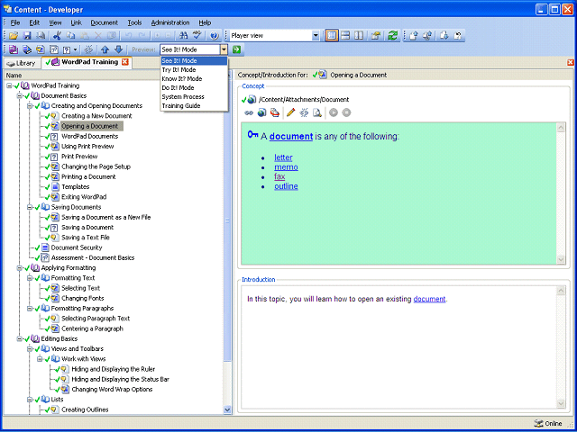Click the chain link icon in Concept toolbar
Viewport: 577px width, 432px height.
coord(249,112)
